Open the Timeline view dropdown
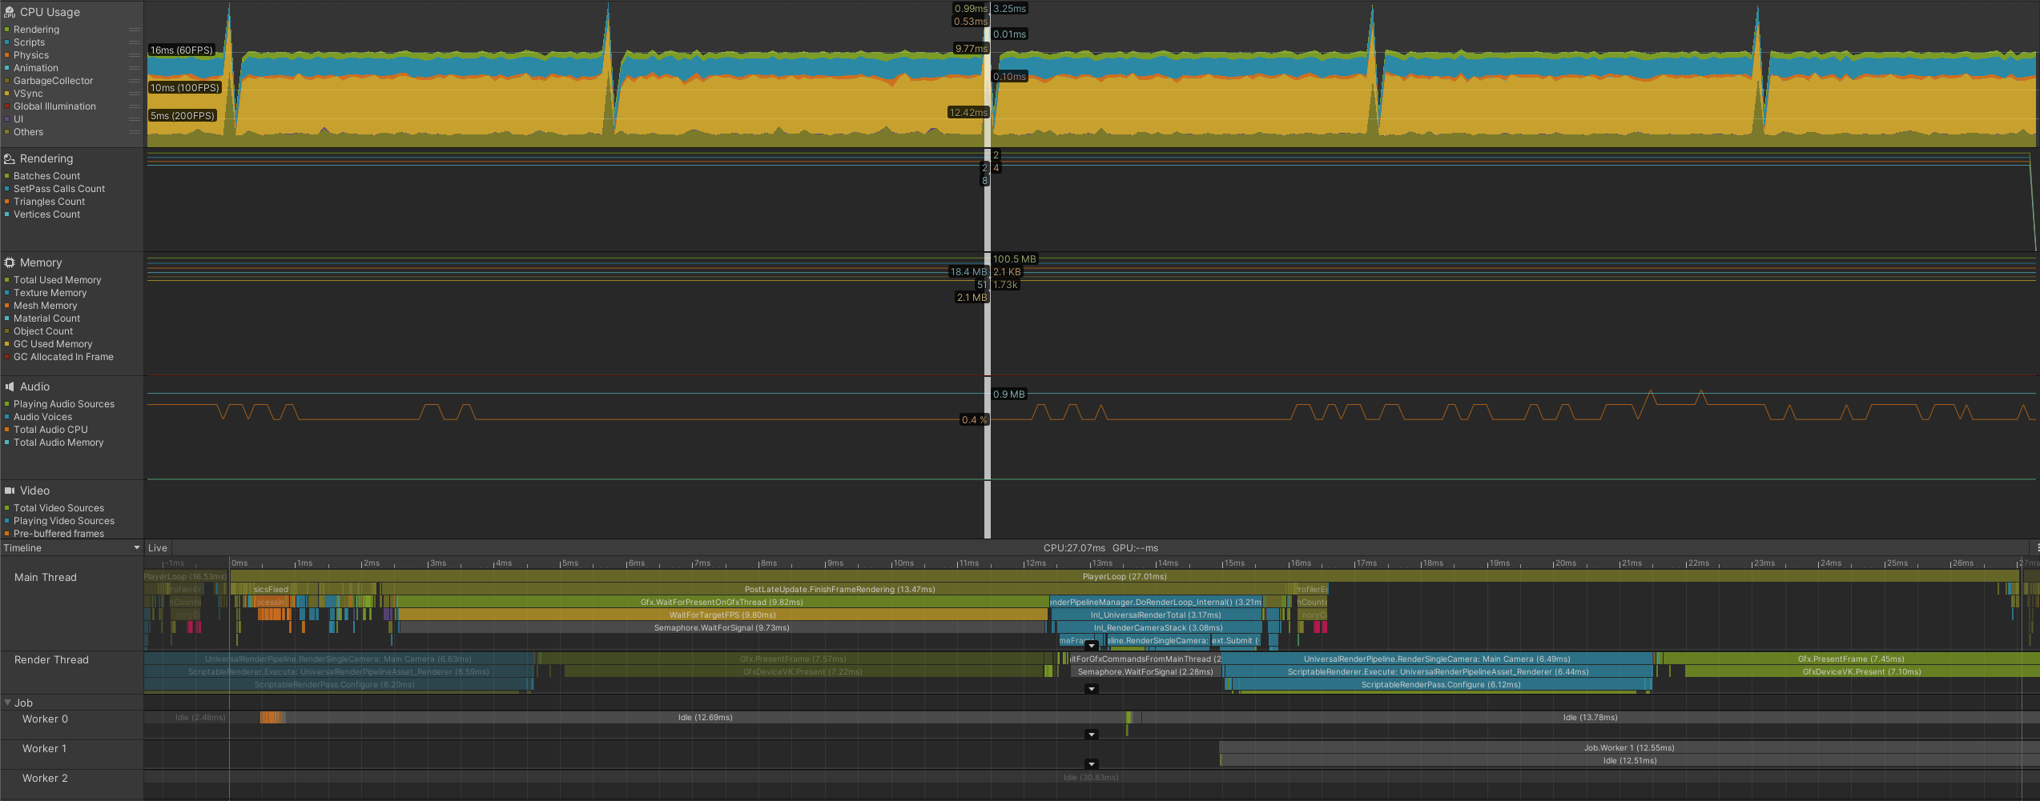Viewport: 2040px width, 801px height. [x=72, y=548]
